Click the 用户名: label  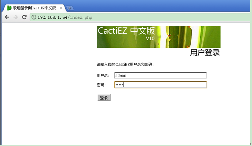point(103,76)
